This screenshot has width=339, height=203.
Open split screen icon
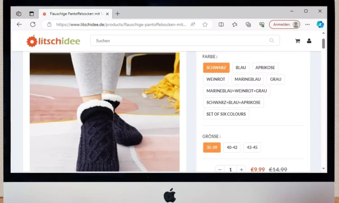(221, 25)
